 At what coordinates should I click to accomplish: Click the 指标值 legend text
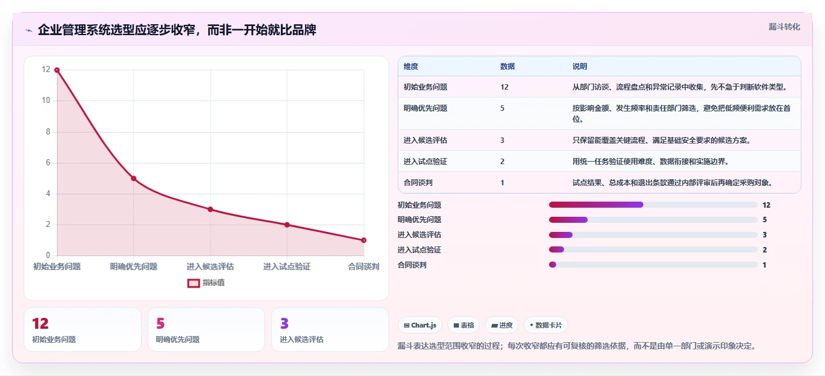point(214,283)
